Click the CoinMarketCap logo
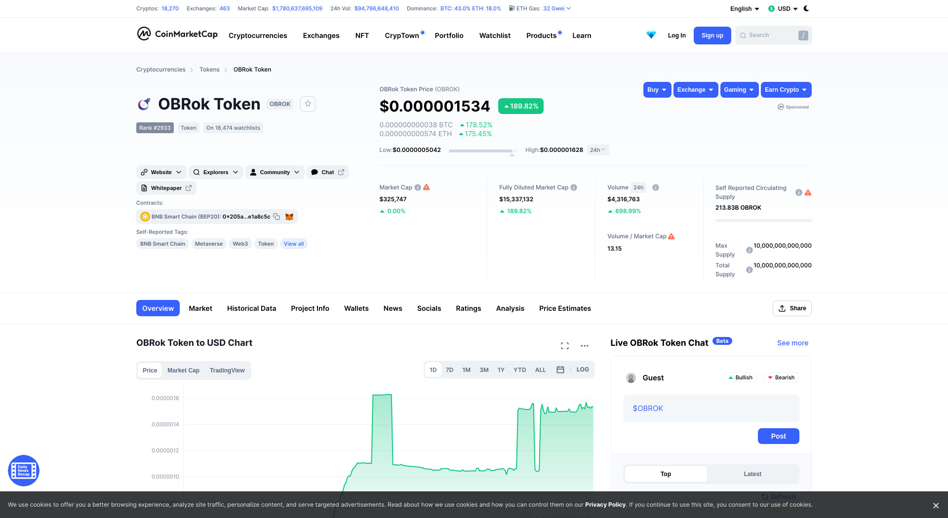948x518 pixels. pos(177,34)
